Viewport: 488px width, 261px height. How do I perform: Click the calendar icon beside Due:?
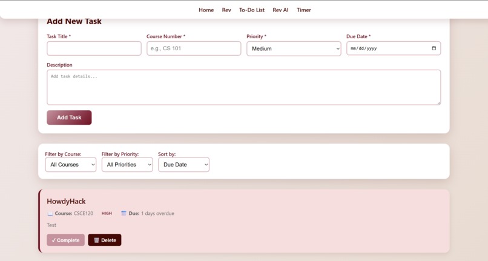[x=124, y=213]
